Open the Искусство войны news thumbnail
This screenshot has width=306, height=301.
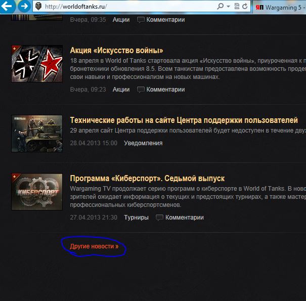click(37, 64)
